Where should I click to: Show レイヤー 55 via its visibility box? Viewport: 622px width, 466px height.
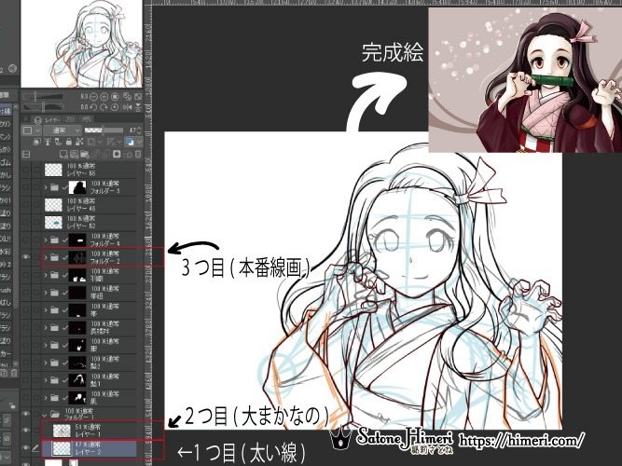click(26, 171)
